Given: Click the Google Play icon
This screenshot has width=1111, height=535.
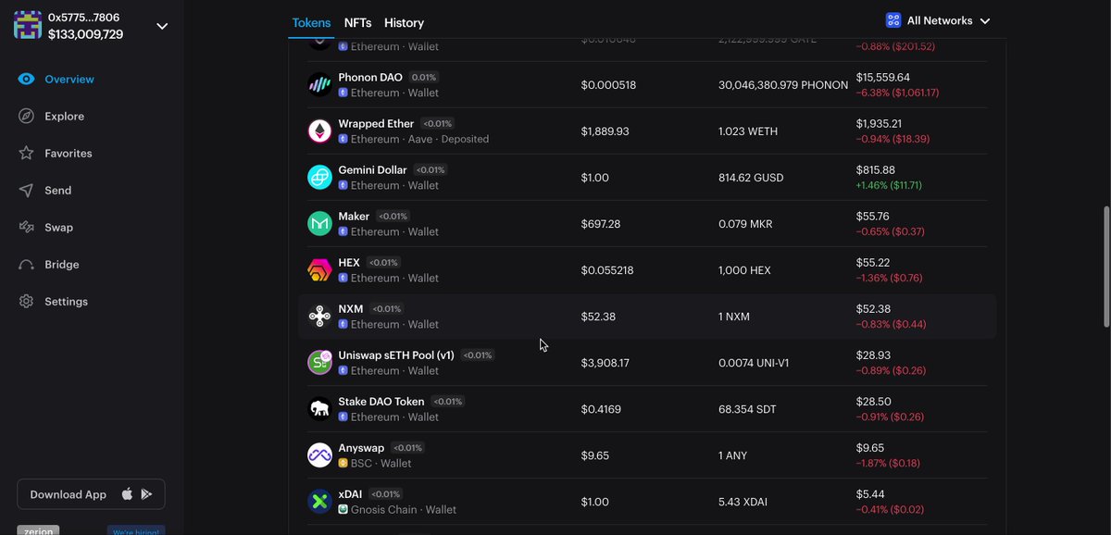Looking at the screenshot, I should [x=146, y=494].
